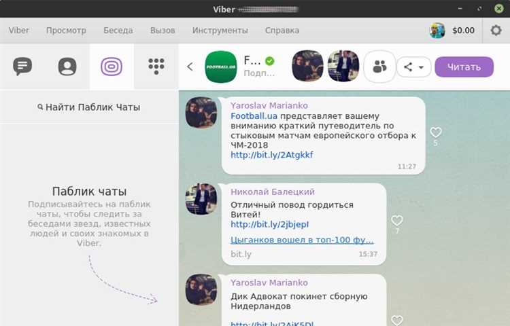This screenshot has height=326, width=510.
Task: Like the Отличный повод message heart
Action: tap(397, 221)
